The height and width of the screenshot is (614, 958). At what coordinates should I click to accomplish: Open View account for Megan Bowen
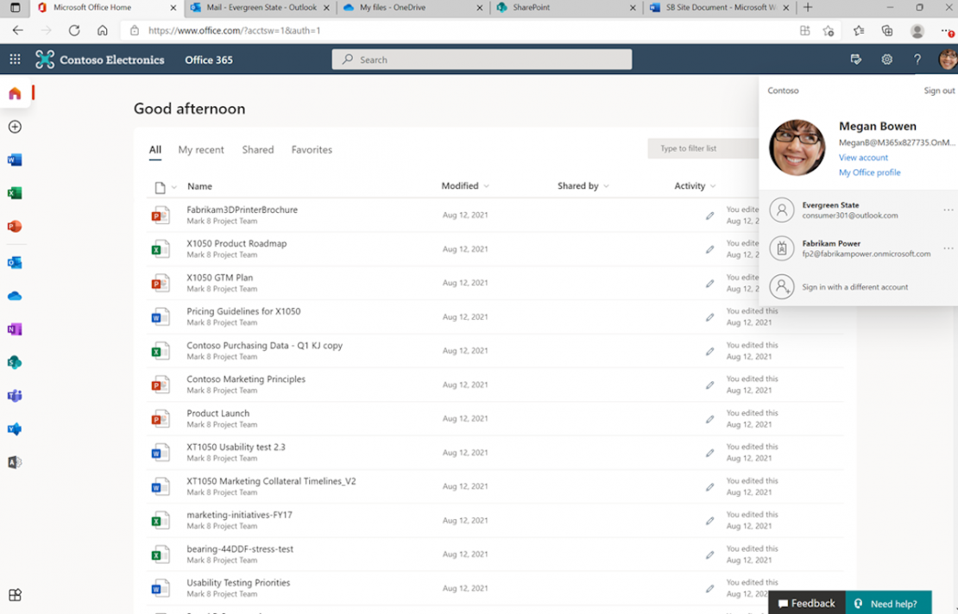861,157
